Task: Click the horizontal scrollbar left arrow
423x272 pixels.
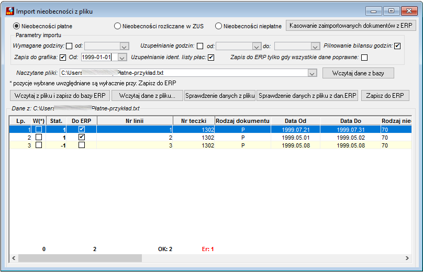Action: (x=14, y=258)
